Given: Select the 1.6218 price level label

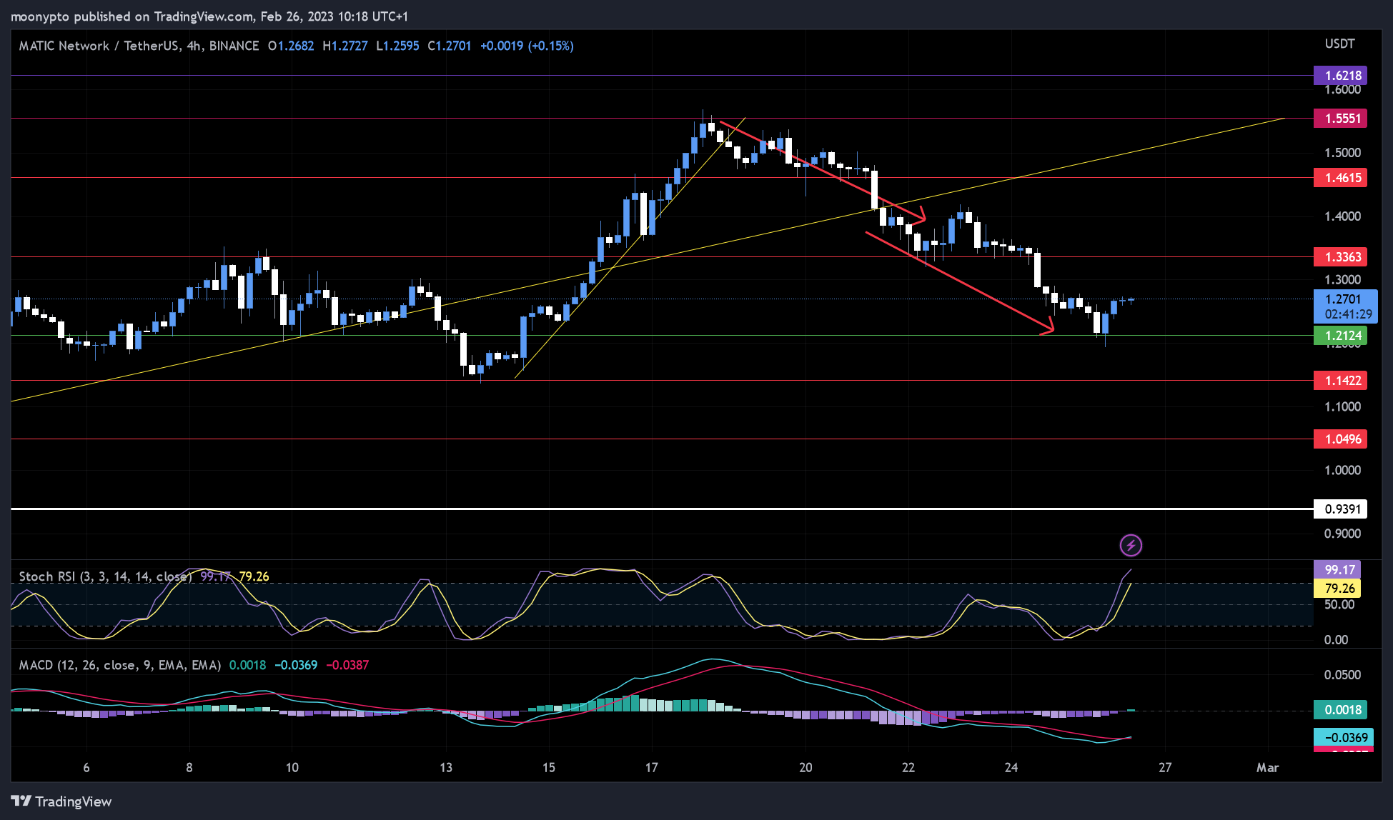Looking at the screenshot, I should (x=1340, y=76).
